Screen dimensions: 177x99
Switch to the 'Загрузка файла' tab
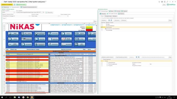point(15,7)
